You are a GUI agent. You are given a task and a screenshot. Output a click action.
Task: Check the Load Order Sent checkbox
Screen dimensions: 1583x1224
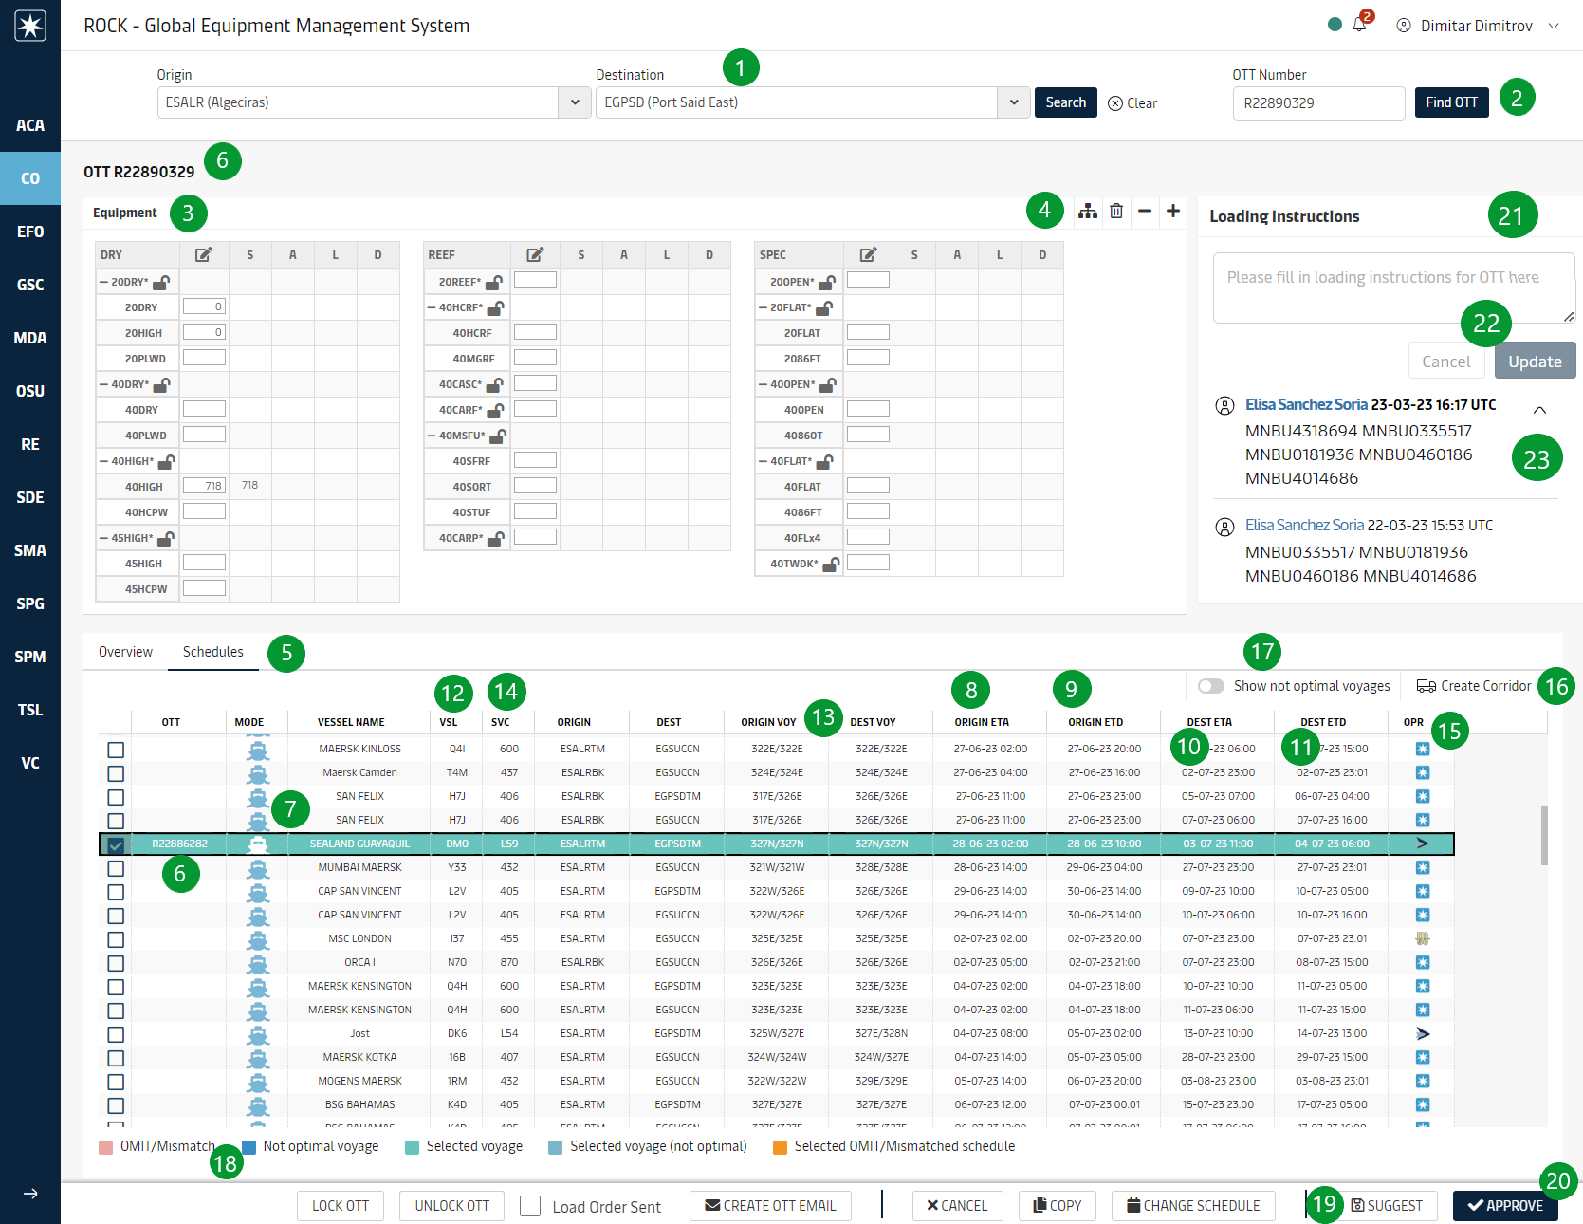(530, 1206)
